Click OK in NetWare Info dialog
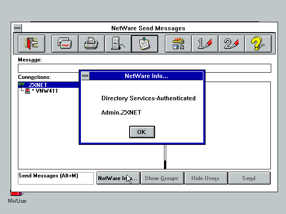Viewport: 286px width, 214px height. click(142, 132)
